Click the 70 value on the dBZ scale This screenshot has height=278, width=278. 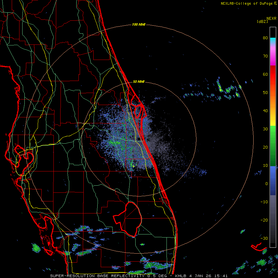[x=265, y=56]
